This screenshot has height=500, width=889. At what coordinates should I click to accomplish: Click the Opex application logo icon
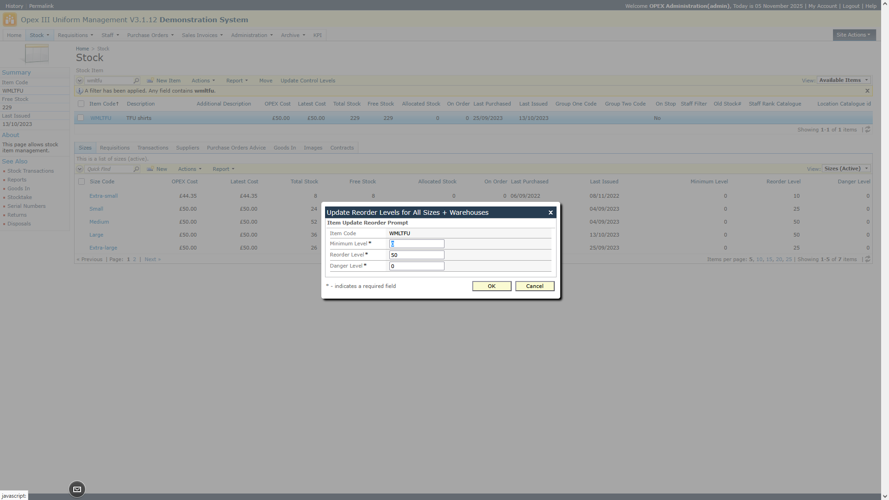coord(10,20)
